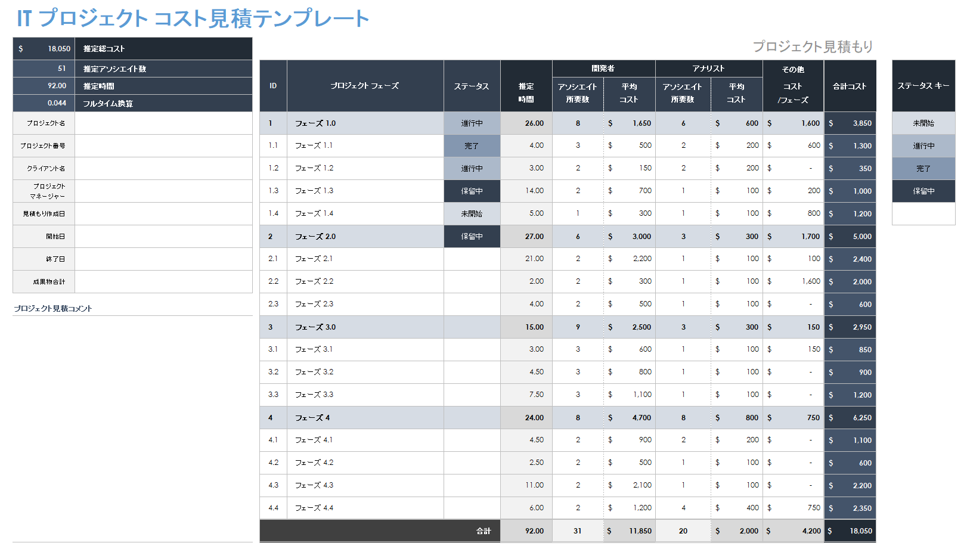Click the 見積もり作成日 value cell
Screen dimensions: 967x549
(163, 214)
